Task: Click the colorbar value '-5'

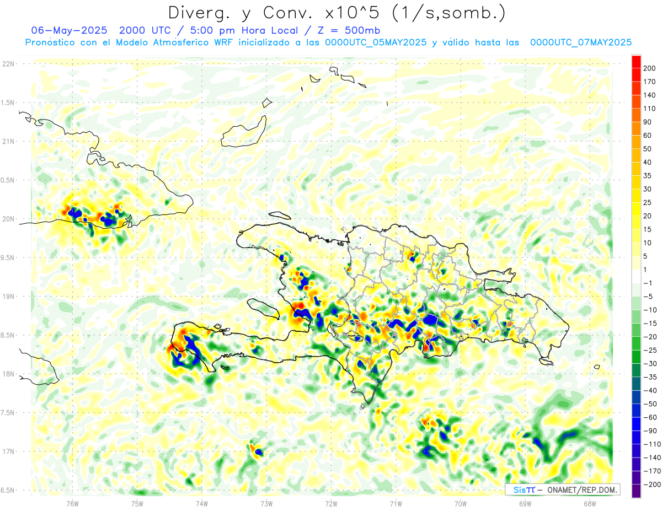Action: pyautogui.click(x=649, y=297)
